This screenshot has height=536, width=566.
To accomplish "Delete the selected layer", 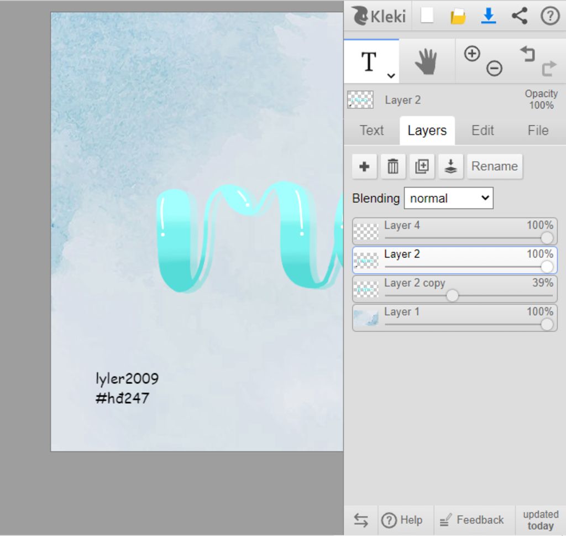I will (x=393, y=166).
